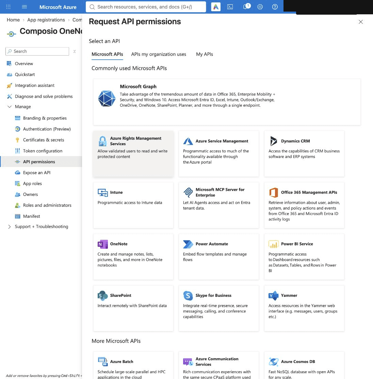Click the Azure Service Management icon
The height and width of the screenshot is (379, 373).
coord(188,141)
